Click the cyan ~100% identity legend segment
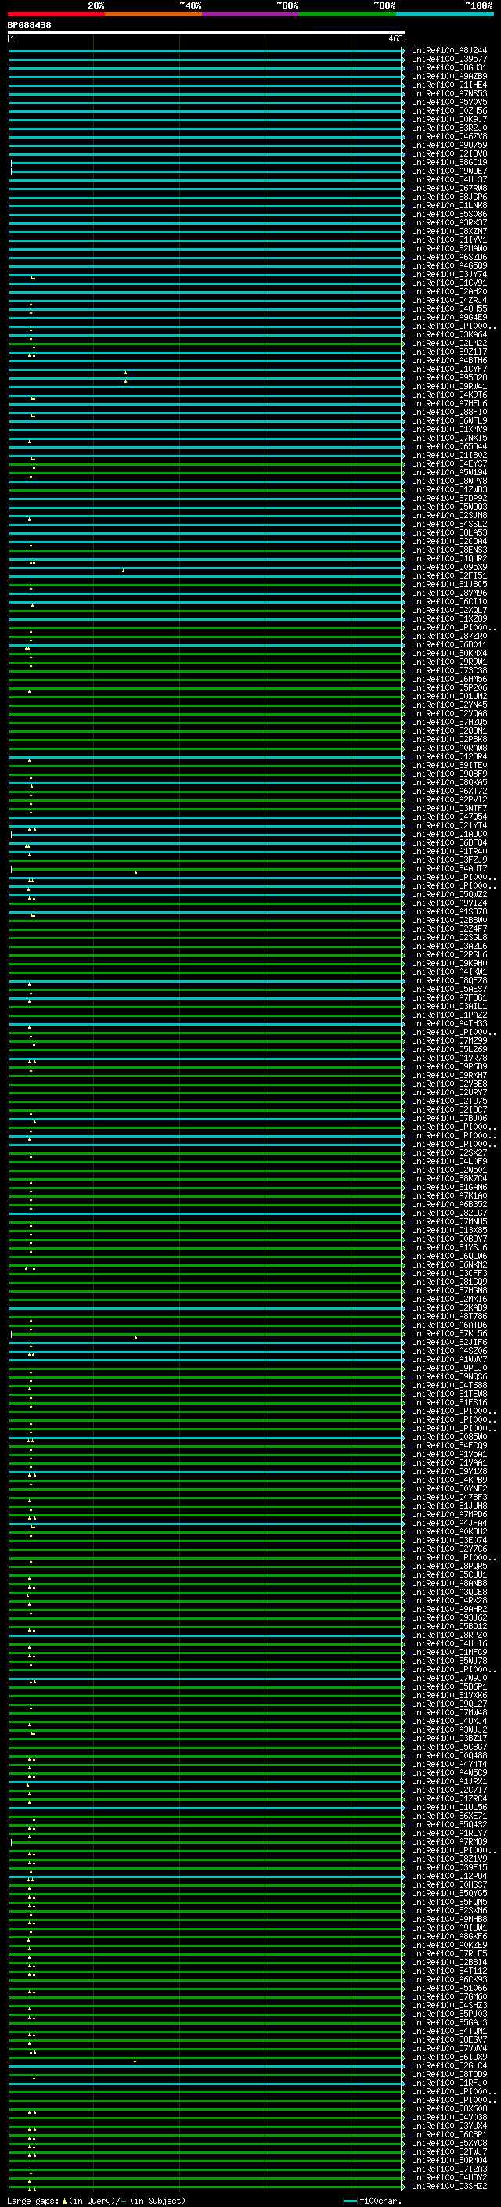The width and height of the screenshot is (501, 2207). (445, 14)
